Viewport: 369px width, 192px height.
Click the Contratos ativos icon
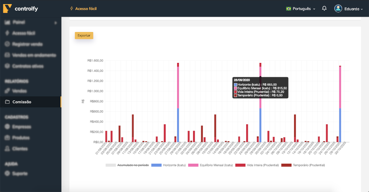(x=7, y=66)
